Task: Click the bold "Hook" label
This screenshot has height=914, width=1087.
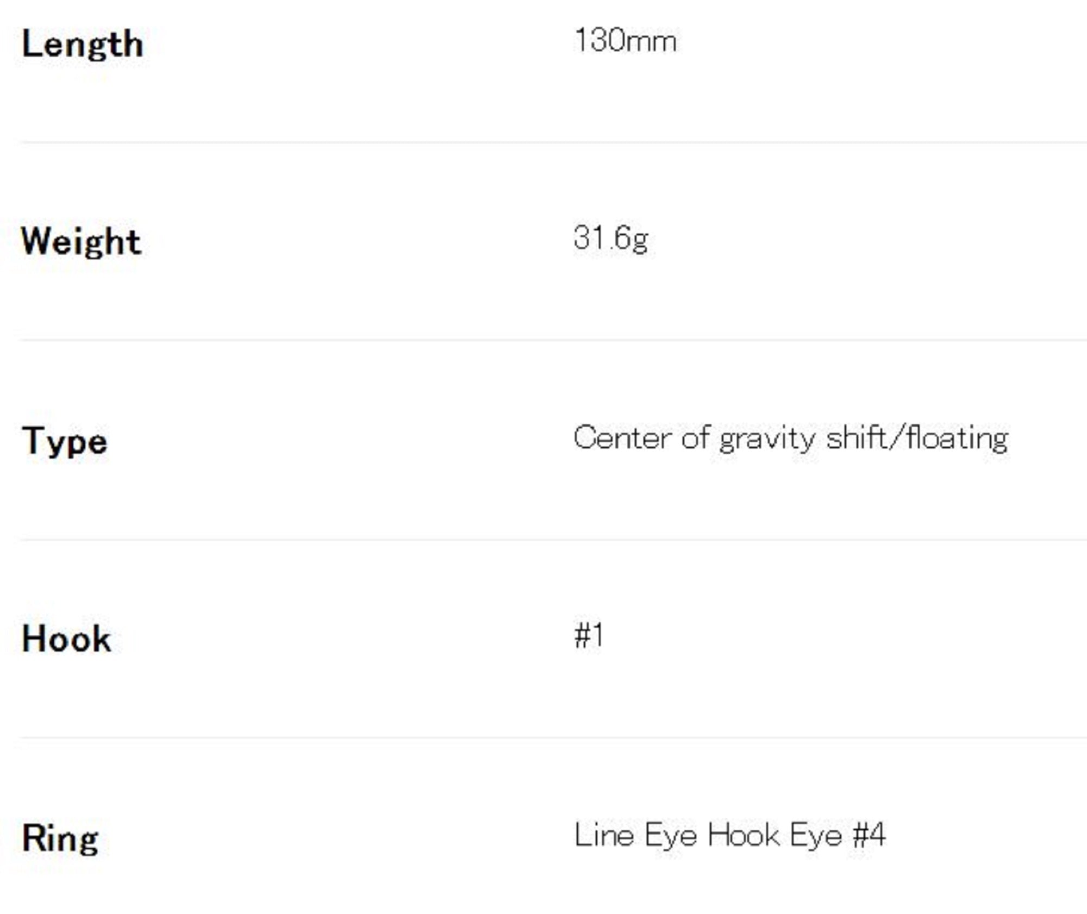Action: pos(66,638)
